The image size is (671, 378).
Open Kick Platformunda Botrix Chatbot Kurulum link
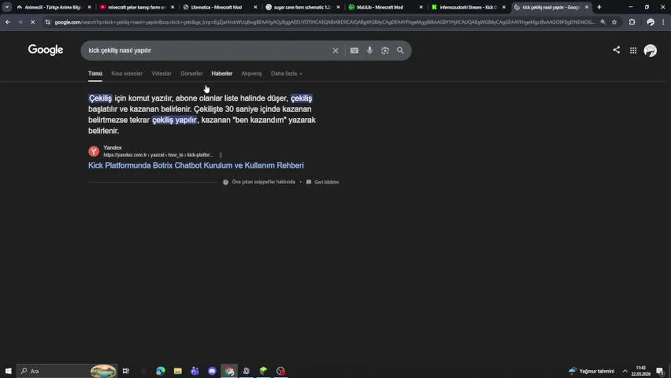point(196,165)
